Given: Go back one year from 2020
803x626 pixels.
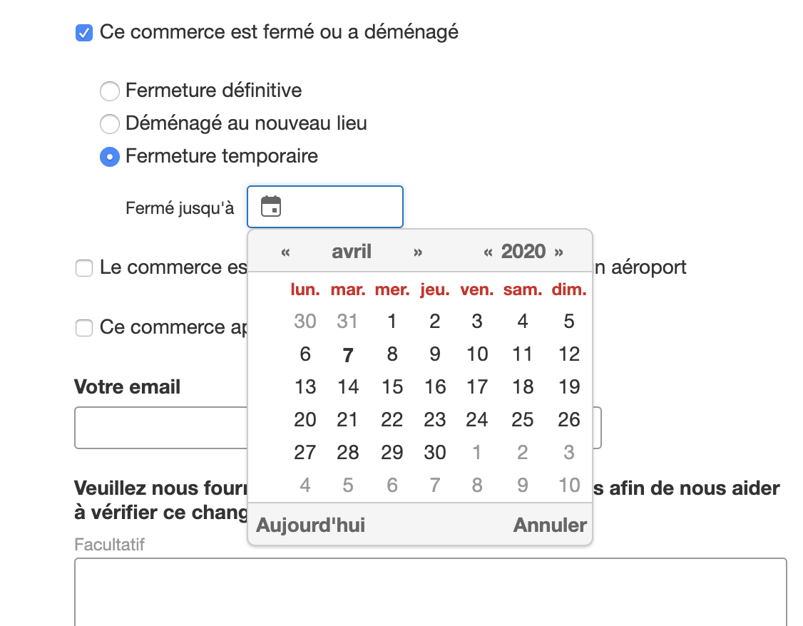Looking at the screenshot, I should (488, 252).
